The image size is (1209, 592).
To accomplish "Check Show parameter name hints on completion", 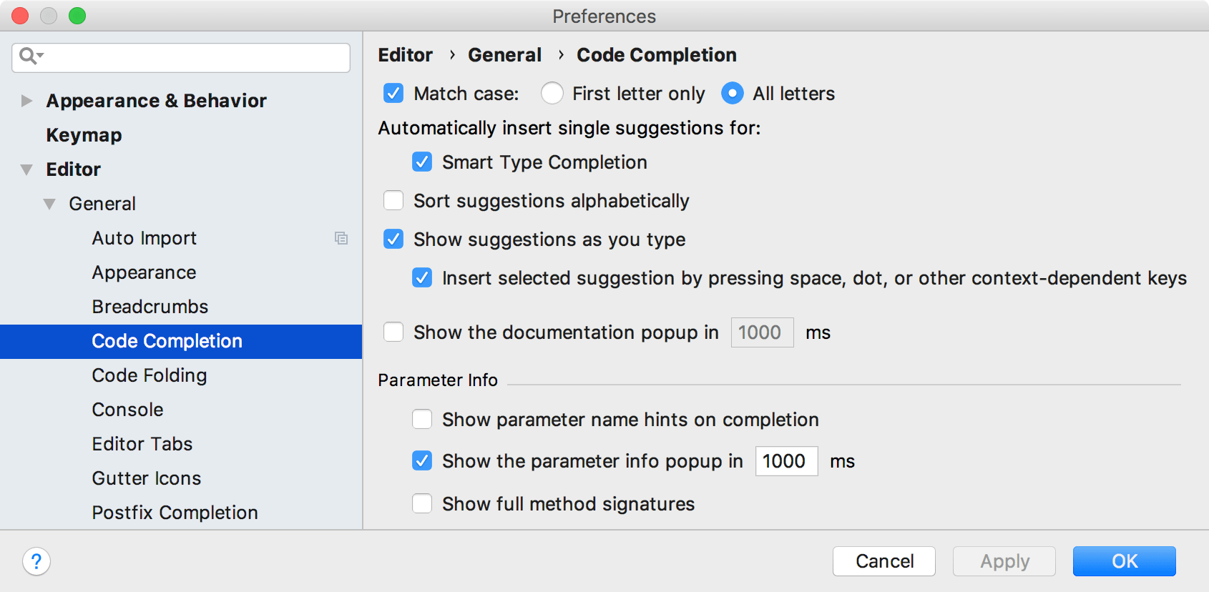I will (x=422, y=420).
